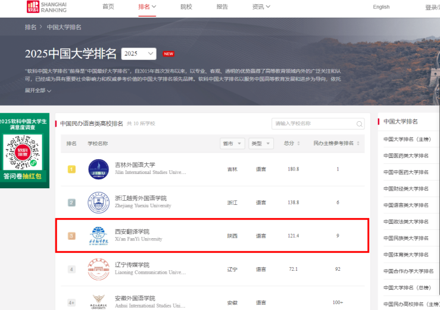Open sidebar 中国政法类大学排名
The height and width of the screenshot is (310, 440).
tap(406, 222)
